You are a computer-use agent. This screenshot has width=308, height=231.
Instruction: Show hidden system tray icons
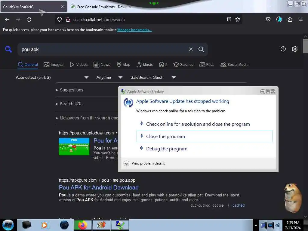tap(256, 225)
